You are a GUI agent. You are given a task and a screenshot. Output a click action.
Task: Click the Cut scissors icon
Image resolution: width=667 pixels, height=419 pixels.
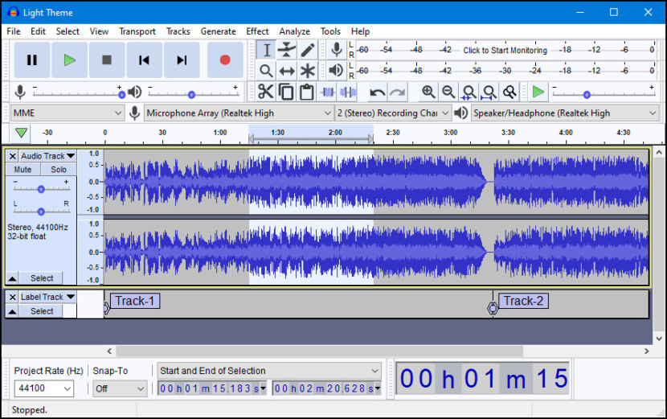point(265,92)
